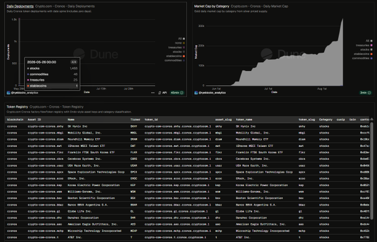This screenshot has height=242, width=377.
Task: Sort by the 'token_name' column header
Action: pyautogui.click(x=244, y=120)
